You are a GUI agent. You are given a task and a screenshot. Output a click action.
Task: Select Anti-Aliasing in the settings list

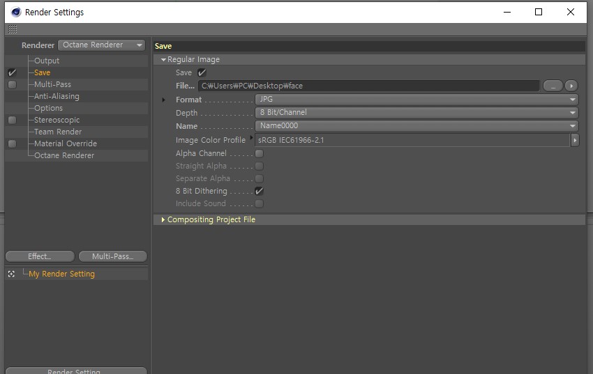pyautogui.click(x=57, y=96)
